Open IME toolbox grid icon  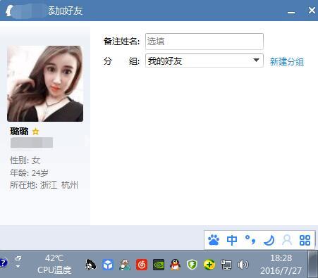pos(305,240)
